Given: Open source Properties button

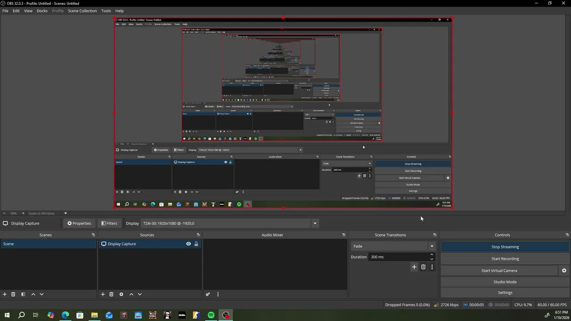Looking at the screenshot, I should pos(79,223).
